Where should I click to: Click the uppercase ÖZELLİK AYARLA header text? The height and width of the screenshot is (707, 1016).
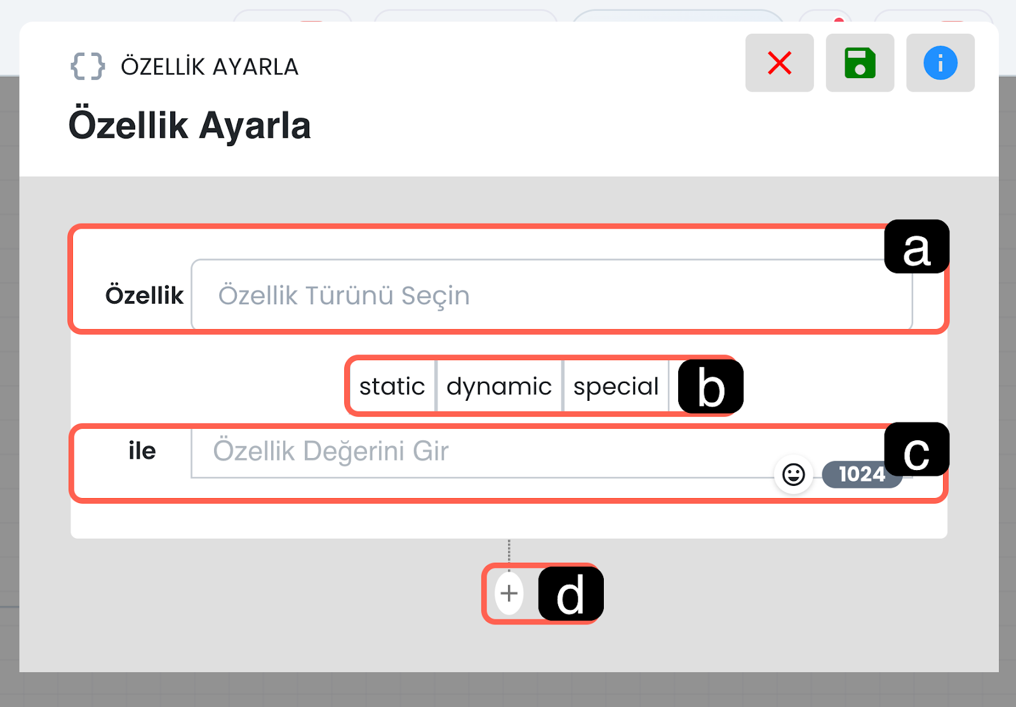click(210, 67)
